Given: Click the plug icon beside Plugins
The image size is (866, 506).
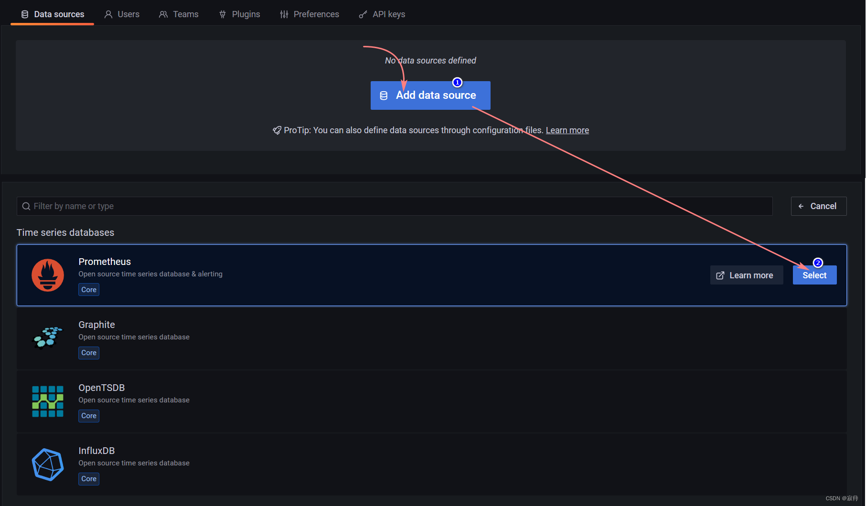Looking at the screenshot, I should [x=223, y=14].
